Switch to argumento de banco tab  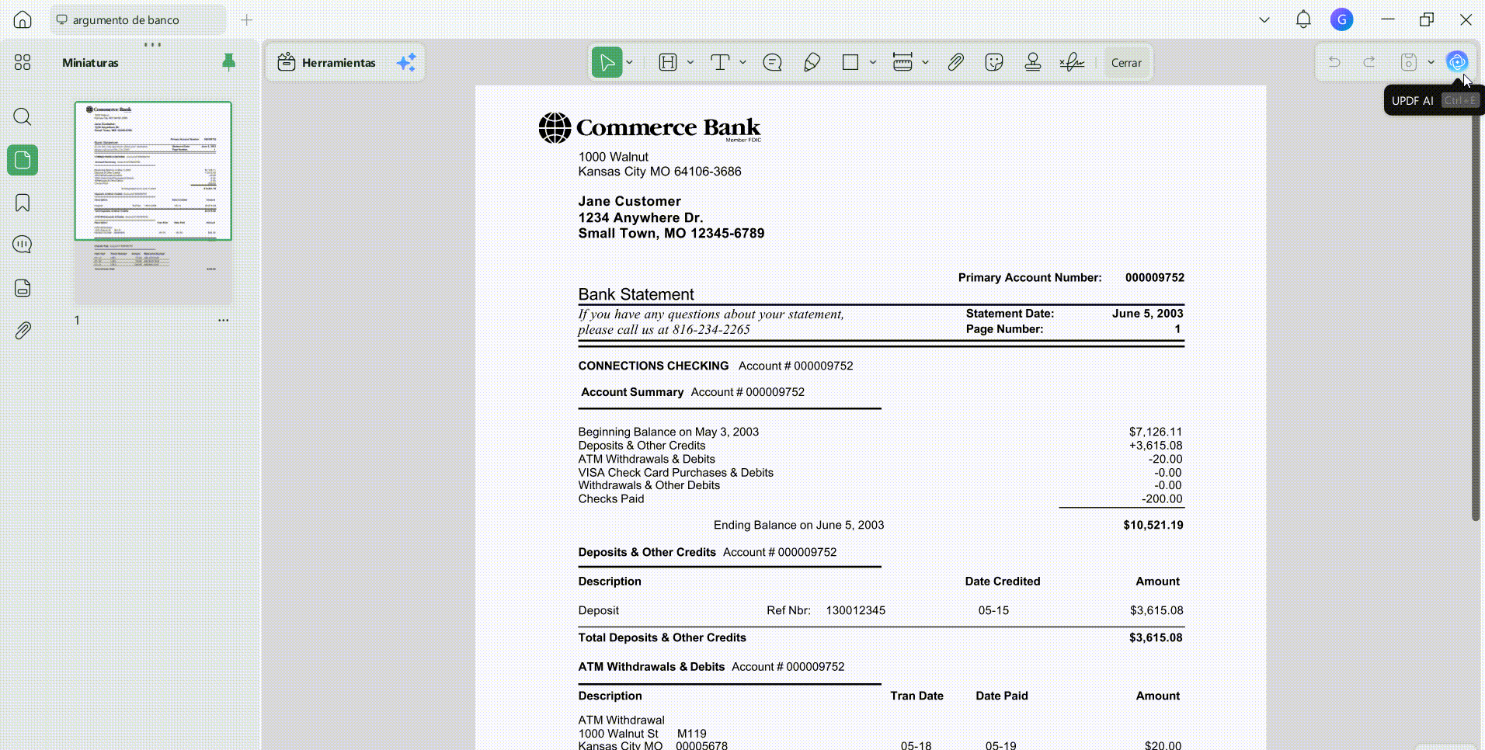point(138,20)
